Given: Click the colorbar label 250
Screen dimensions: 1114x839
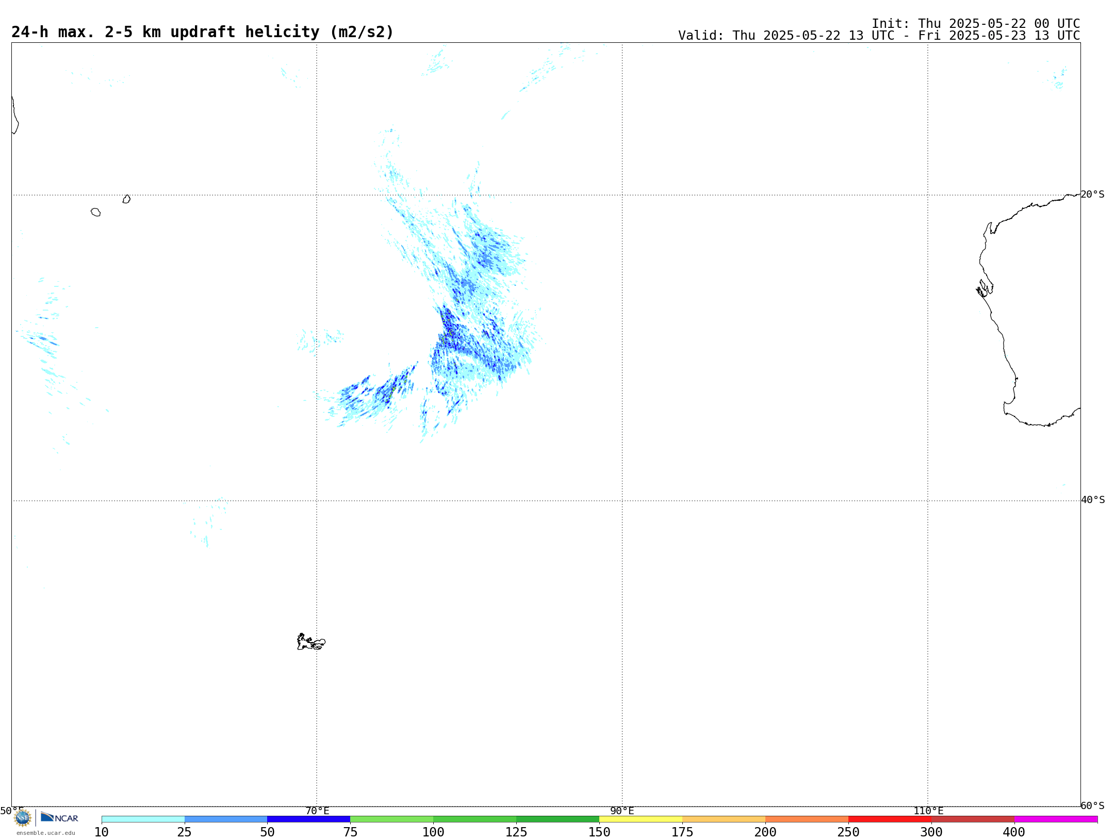Looking at the screenshot, I should coord(849,832).
